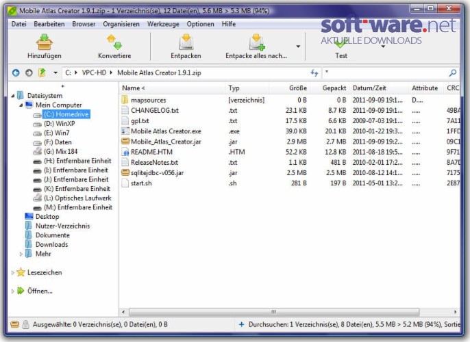Select (H:) Entfernbare Einheit
The height and width of the screenshot is (342, 470).
(77, 161)
